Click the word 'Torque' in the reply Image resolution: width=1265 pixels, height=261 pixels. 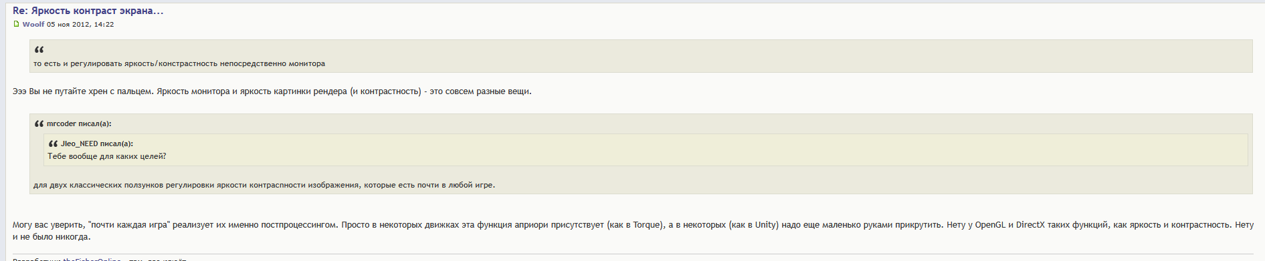coord(647,225)
